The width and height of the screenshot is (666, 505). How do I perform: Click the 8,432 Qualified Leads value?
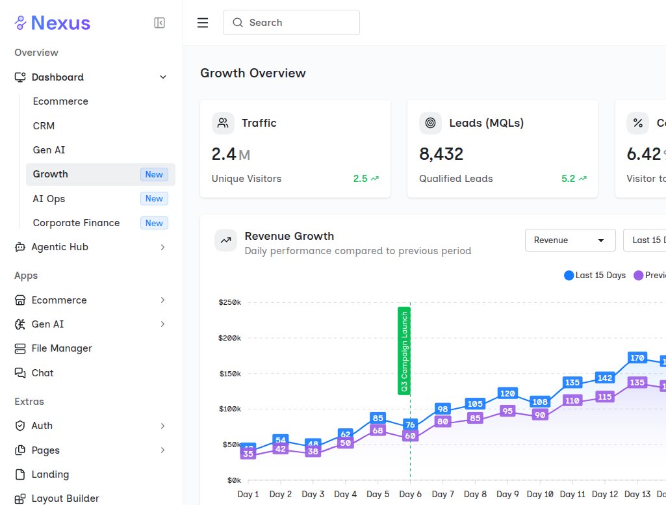[x=441, y=154]
